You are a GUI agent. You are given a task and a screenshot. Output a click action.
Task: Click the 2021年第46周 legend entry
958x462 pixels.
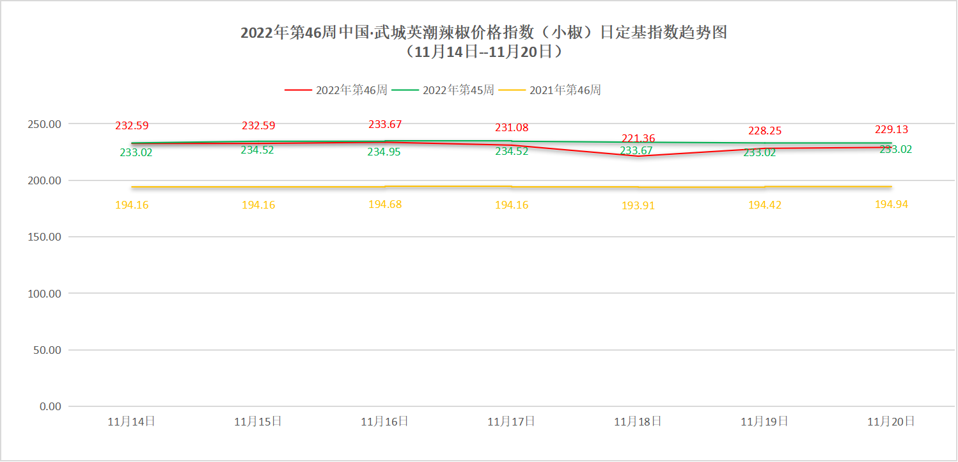pyautogui.click(x=565, y=90)
